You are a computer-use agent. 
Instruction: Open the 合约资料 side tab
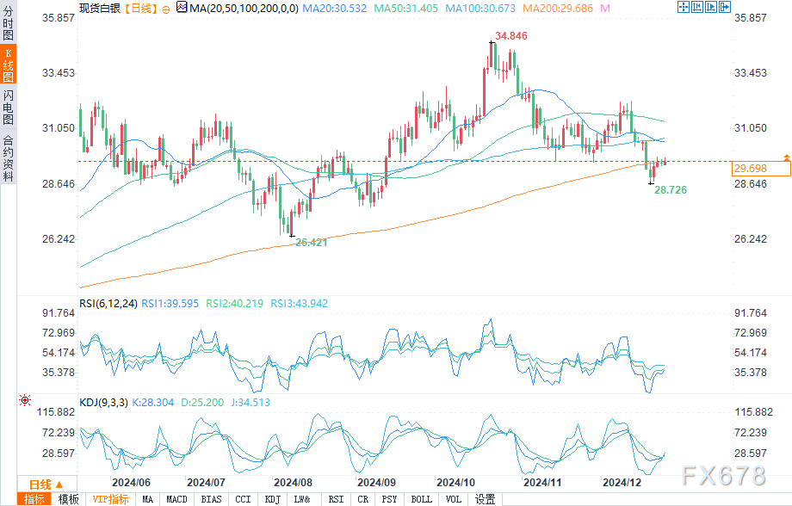[8, 157]
